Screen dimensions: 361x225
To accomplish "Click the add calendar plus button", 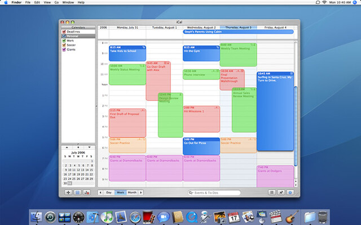I will (x=68, y=192).
